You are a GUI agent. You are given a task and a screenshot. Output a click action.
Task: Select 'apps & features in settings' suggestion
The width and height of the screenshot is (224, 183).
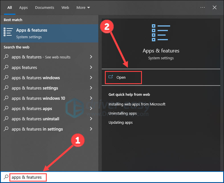click(x=49, y=129)
